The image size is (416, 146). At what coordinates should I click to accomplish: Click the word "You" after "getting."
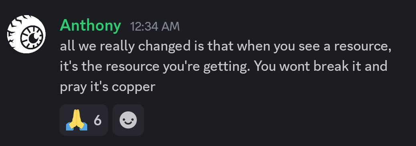point(265,66)
